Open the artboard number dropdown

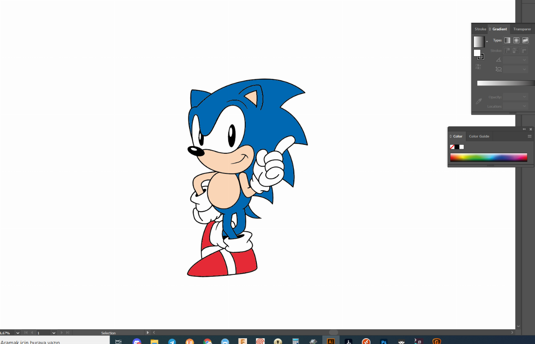click(54, 333)
